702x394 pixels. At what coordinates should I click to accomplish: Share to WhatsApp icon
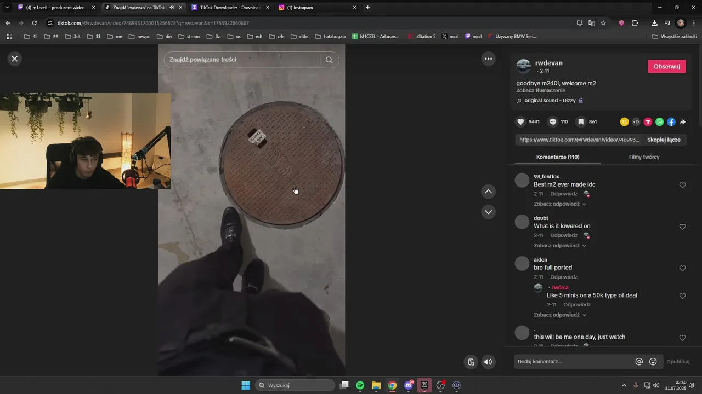click(659, 122)
